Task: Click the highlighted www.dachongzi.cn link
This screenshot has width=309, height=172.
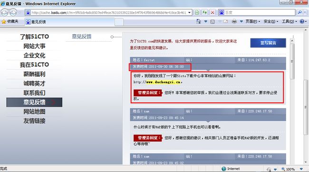Action: click(x=163, y=82)
